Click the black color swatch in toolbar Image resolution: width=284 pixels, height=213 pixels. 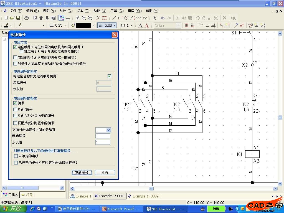pyautogui.click(x=83, y=25)
